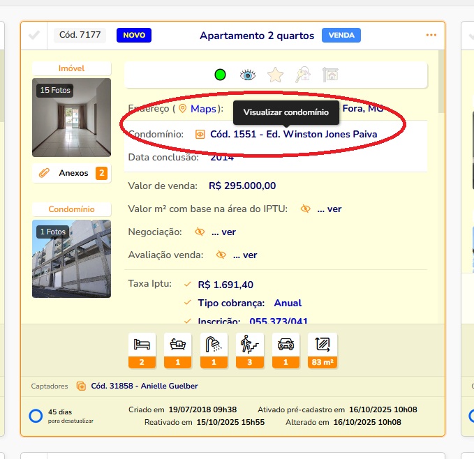Open property photo thumbnail with 15 Fotos
Image resolution: width=474 pixels, height=459 pixels.
point(71,117)
